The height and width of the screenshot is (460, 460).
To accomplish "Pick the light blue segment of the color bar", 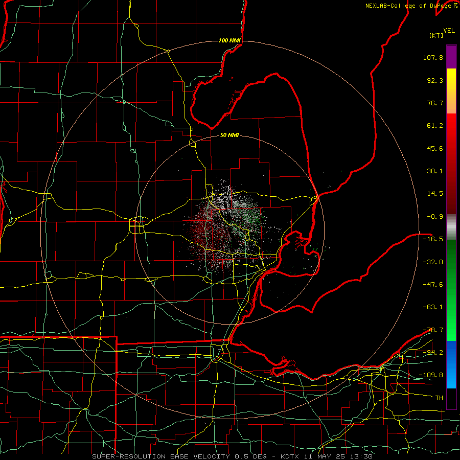I will (451, 379).
